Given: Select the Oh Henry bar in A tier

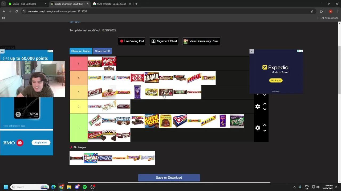Looking at the screenshot, I should [208, 78].
